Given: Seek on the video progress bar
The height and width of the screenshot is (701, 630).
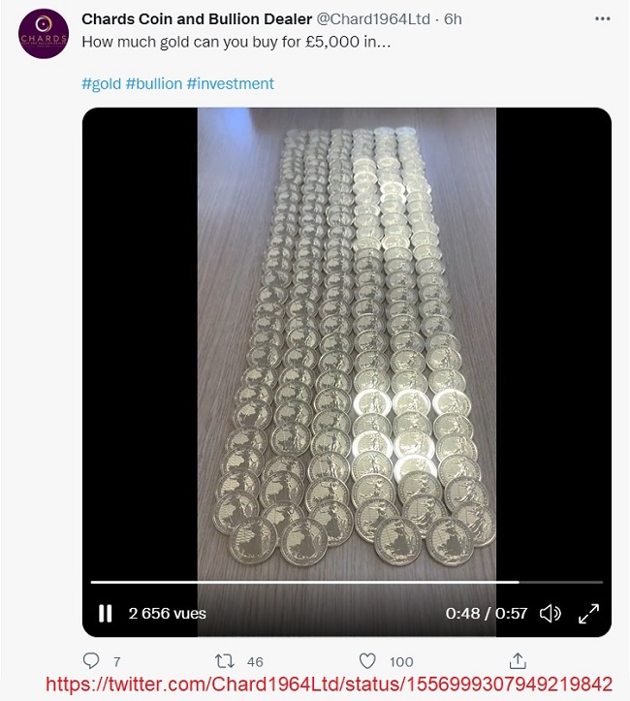Looking at the screenshot, I should pos(347,582).
